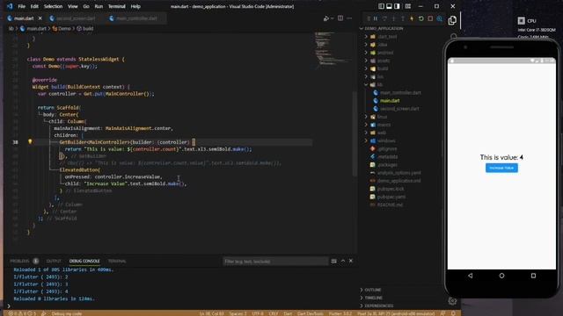
Task: Toggle bottom panel layout icon
Action: click(x=389, y=6)
